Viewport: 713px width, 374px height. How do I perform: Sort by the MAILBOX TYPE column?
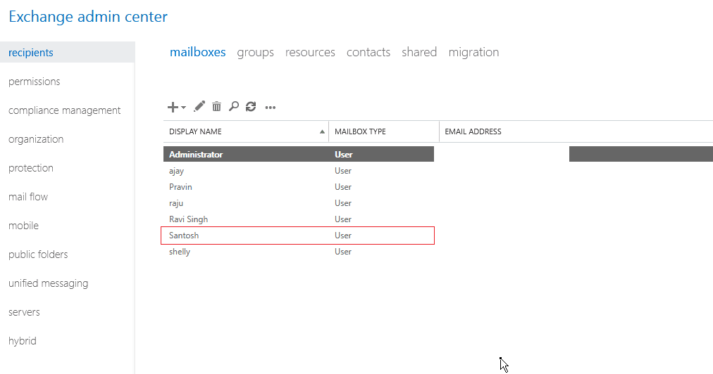point(360,131)
